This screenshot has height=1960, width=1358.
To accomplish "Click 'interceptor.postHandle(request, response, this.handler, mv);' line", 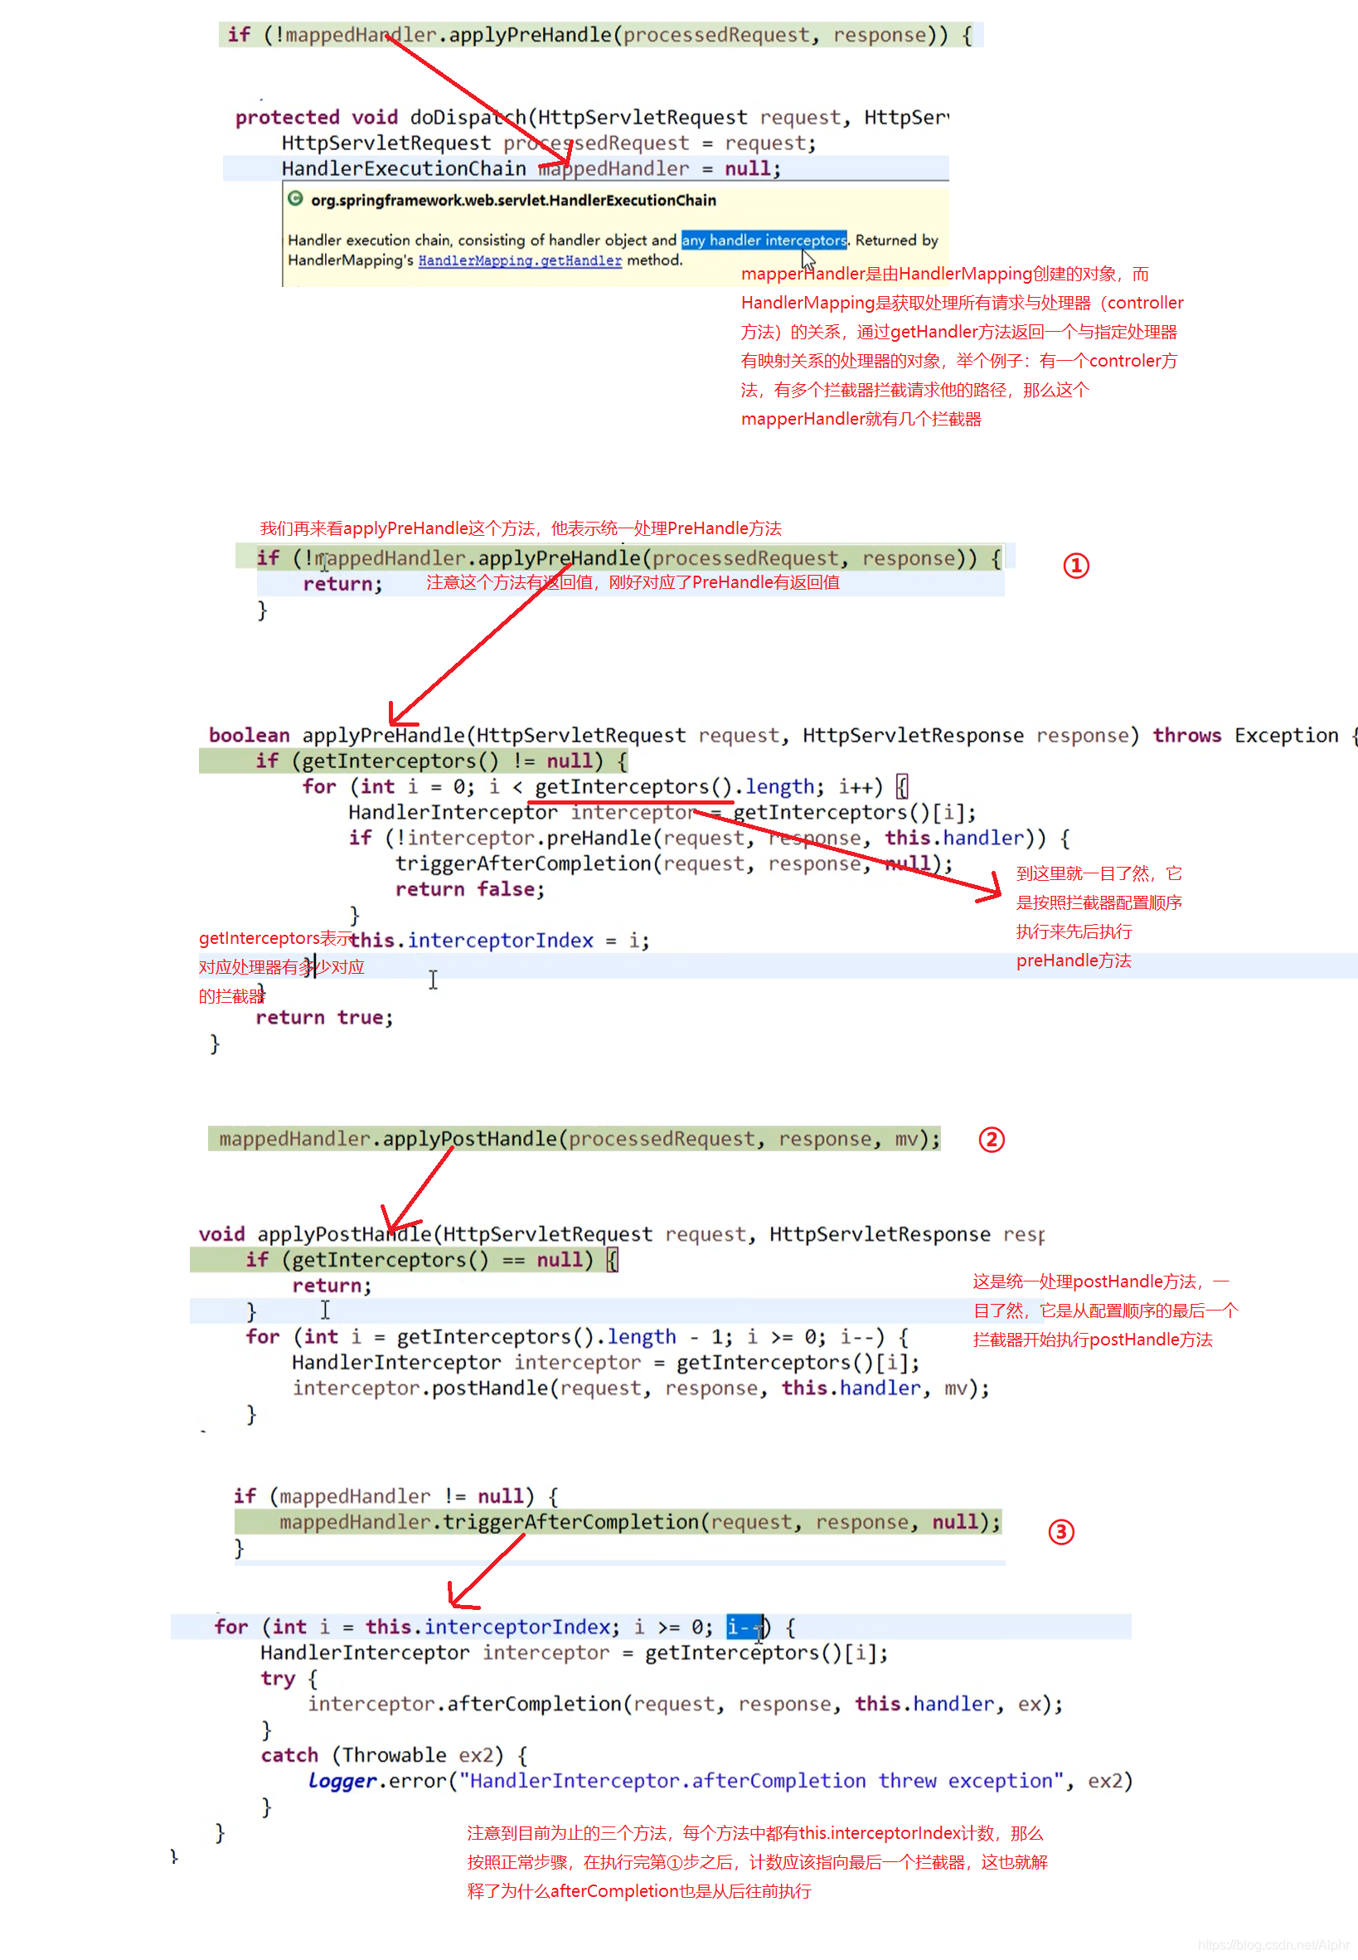I will (641, 1388).
